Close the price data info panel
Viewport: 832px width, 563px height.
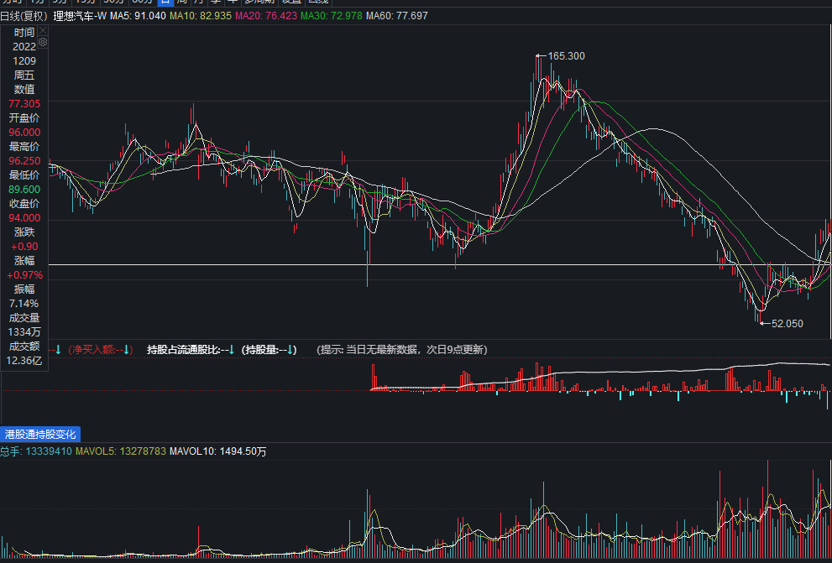pos(43,31)
